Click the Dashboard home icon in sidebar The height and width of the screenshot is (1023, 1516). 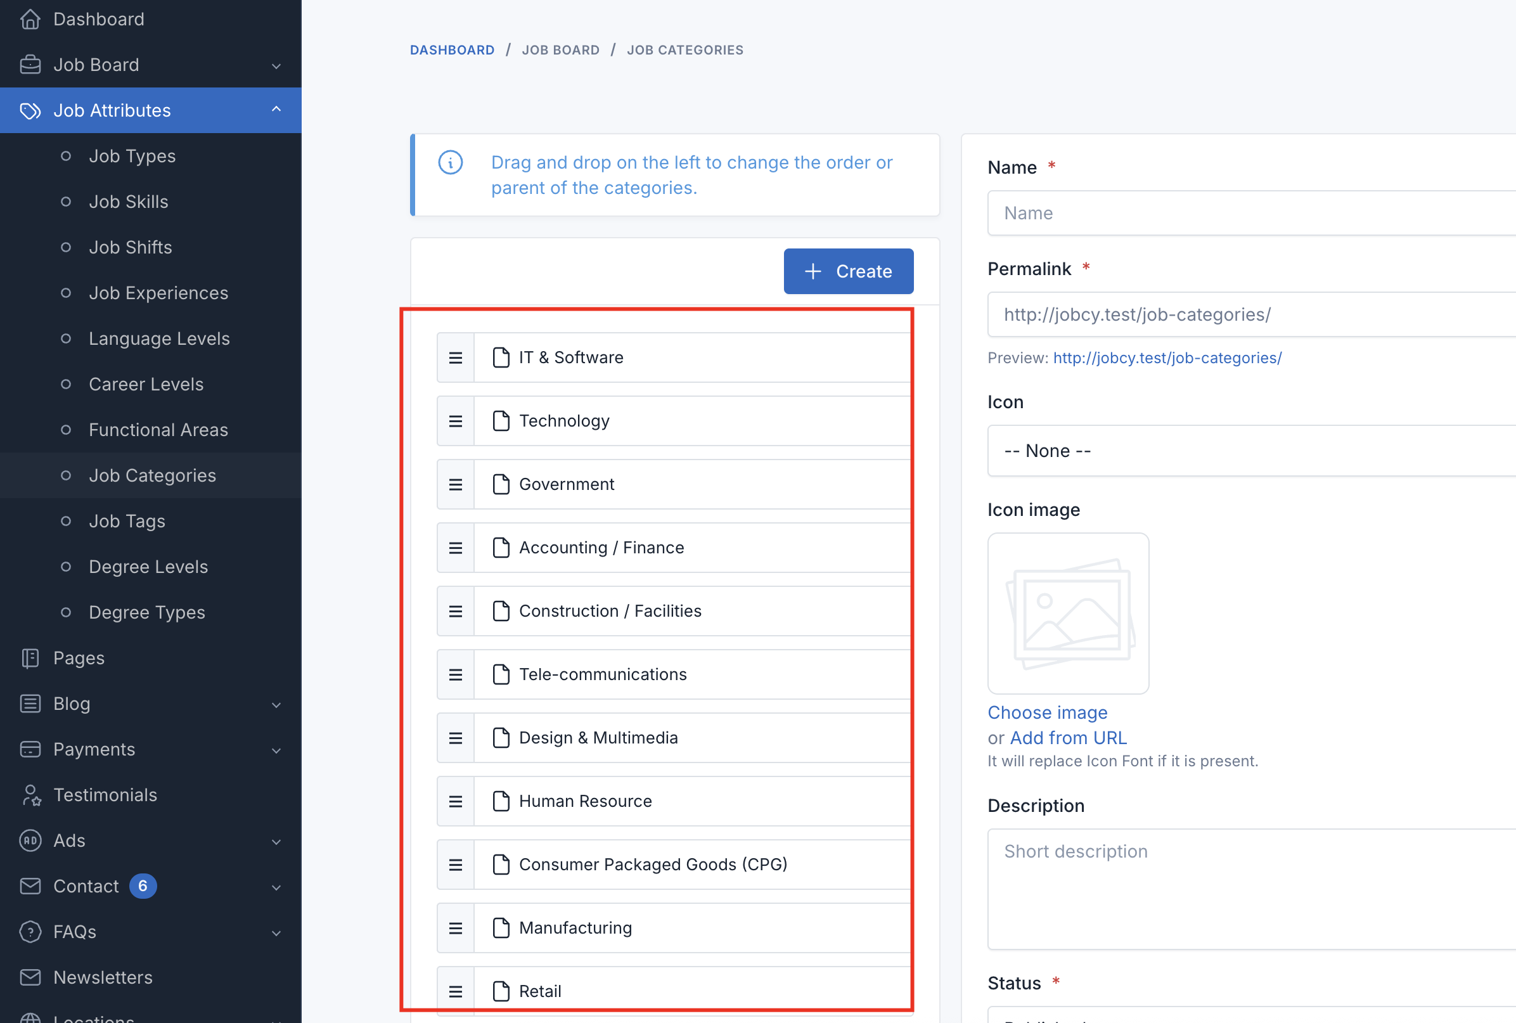pyautogui.click(x=30, y=19)
